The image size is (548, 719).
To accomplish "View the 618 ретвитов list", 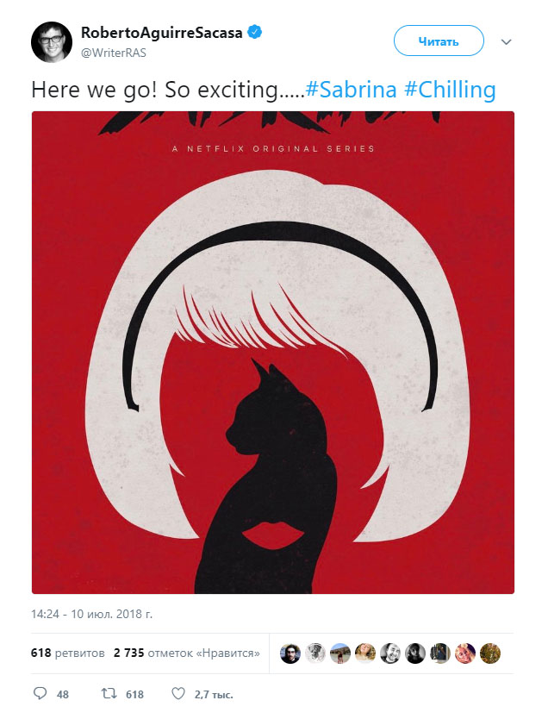I will (68, 653).
